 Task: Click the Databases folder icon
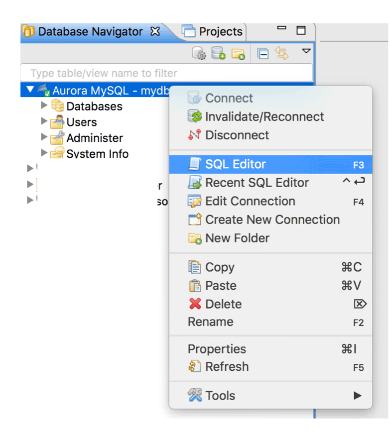tap(57, 106)
